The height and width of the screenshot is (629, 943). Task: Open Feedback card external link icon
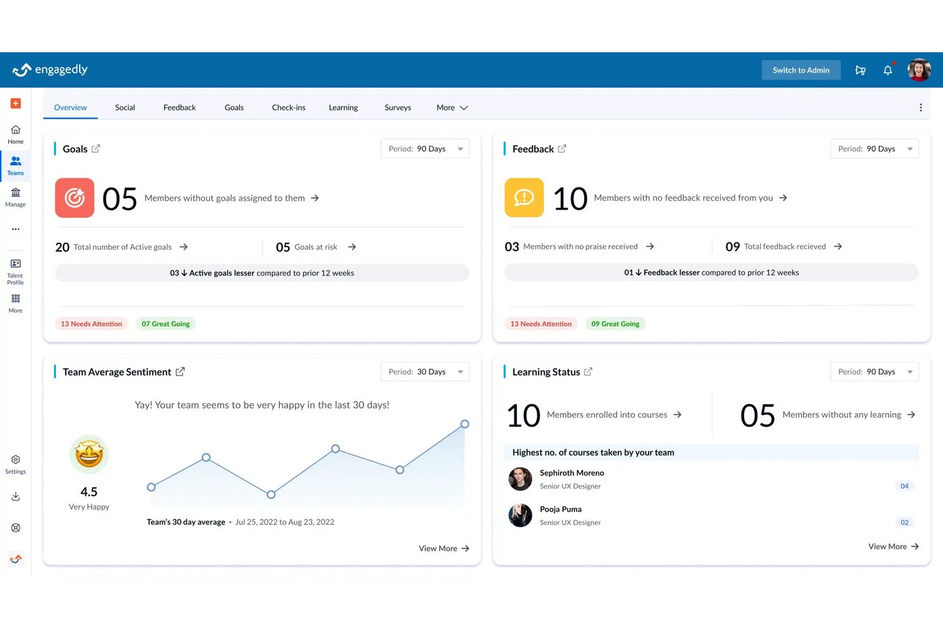[562, 148]
